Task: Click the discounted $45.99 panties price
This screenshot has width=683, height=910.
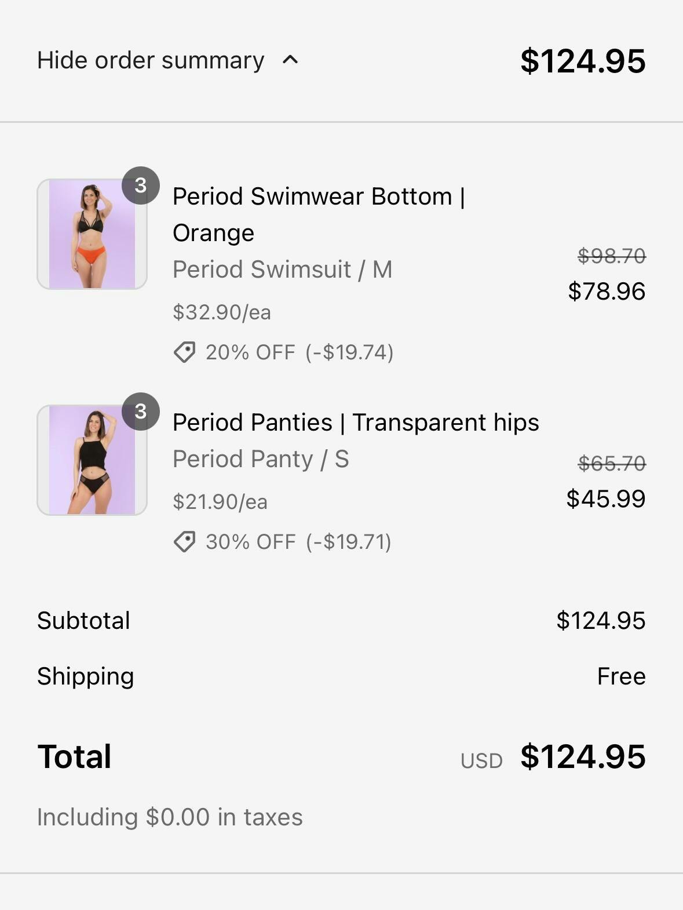Action: click(x=605, y=498)
